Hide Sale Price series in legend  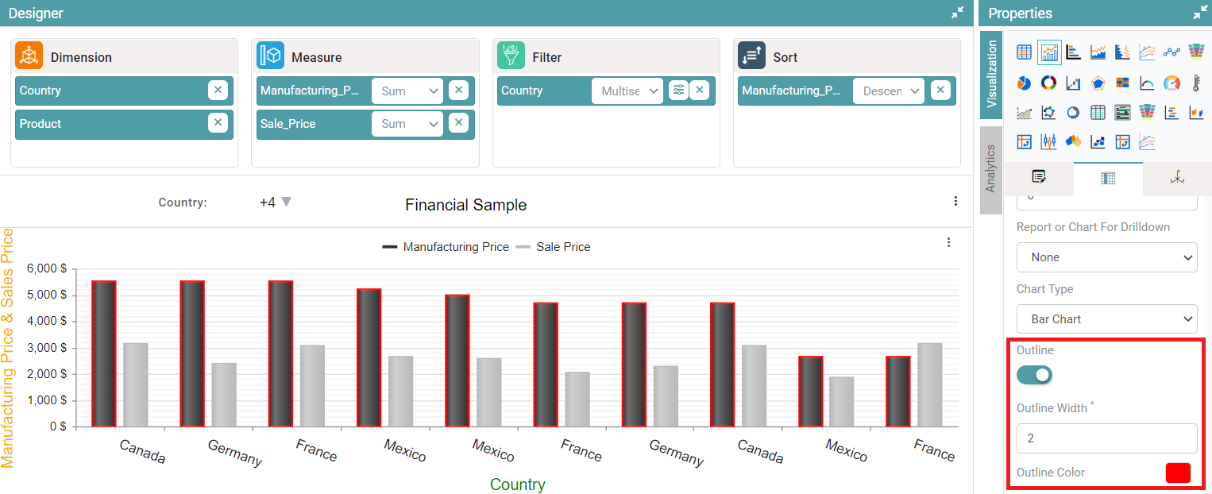tap(553, 247)
